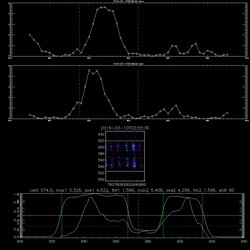Click the solid green boundary line near 567

coord(128,215)
